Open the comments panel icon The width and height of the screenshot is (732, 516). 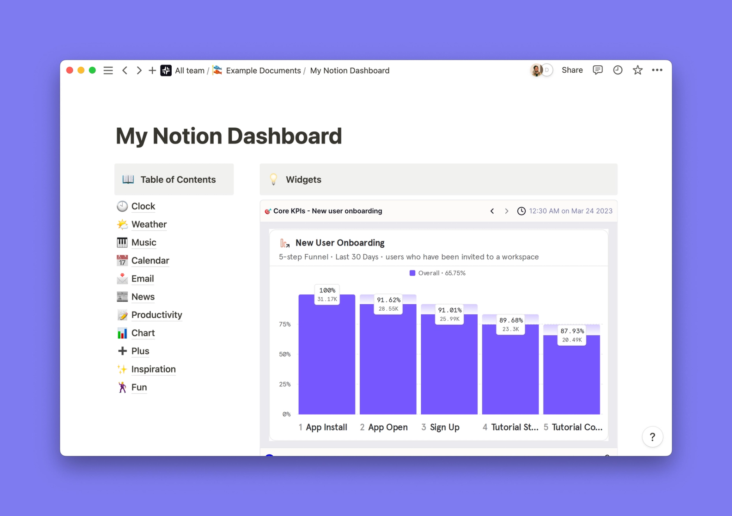[x=598, y=70]
